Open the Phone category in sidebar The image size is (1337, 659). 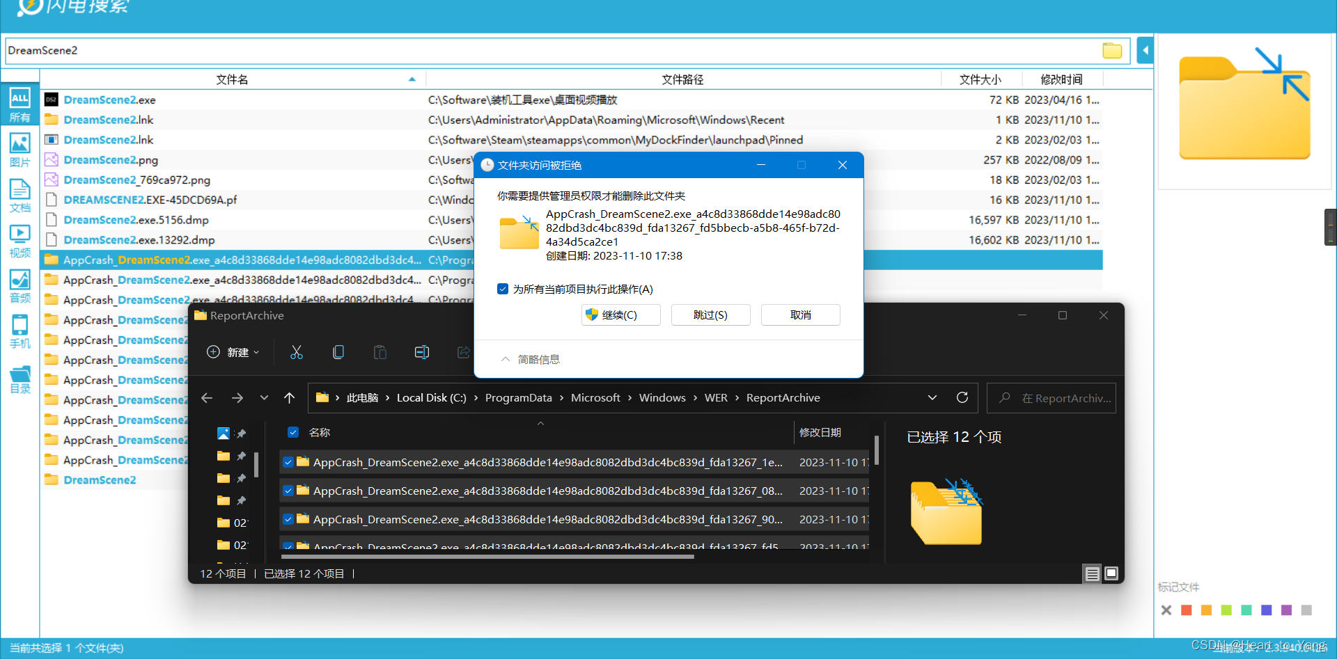point(19,331)
